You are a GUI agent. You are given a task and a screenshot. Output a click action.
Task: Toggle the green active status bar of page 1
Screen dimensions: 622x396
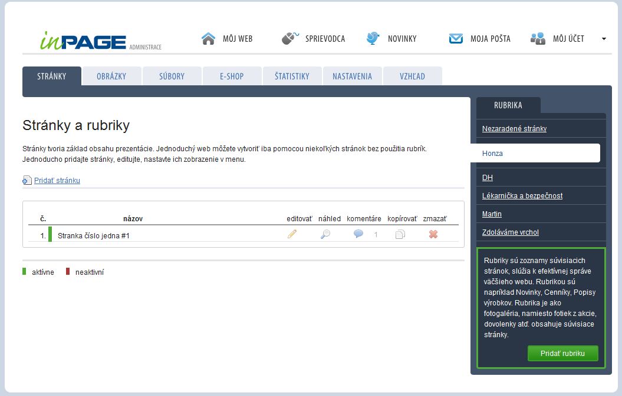(x=50, y=234)
